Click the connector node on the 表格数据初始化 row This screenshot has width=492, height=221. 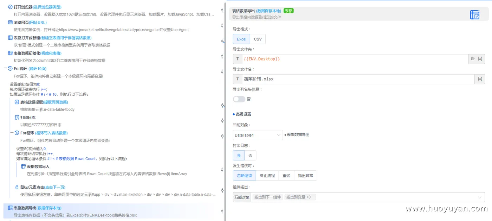click(222, 56)
